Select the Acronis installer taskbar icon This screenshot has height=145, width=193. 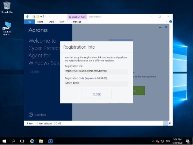[x=50, y=141]
